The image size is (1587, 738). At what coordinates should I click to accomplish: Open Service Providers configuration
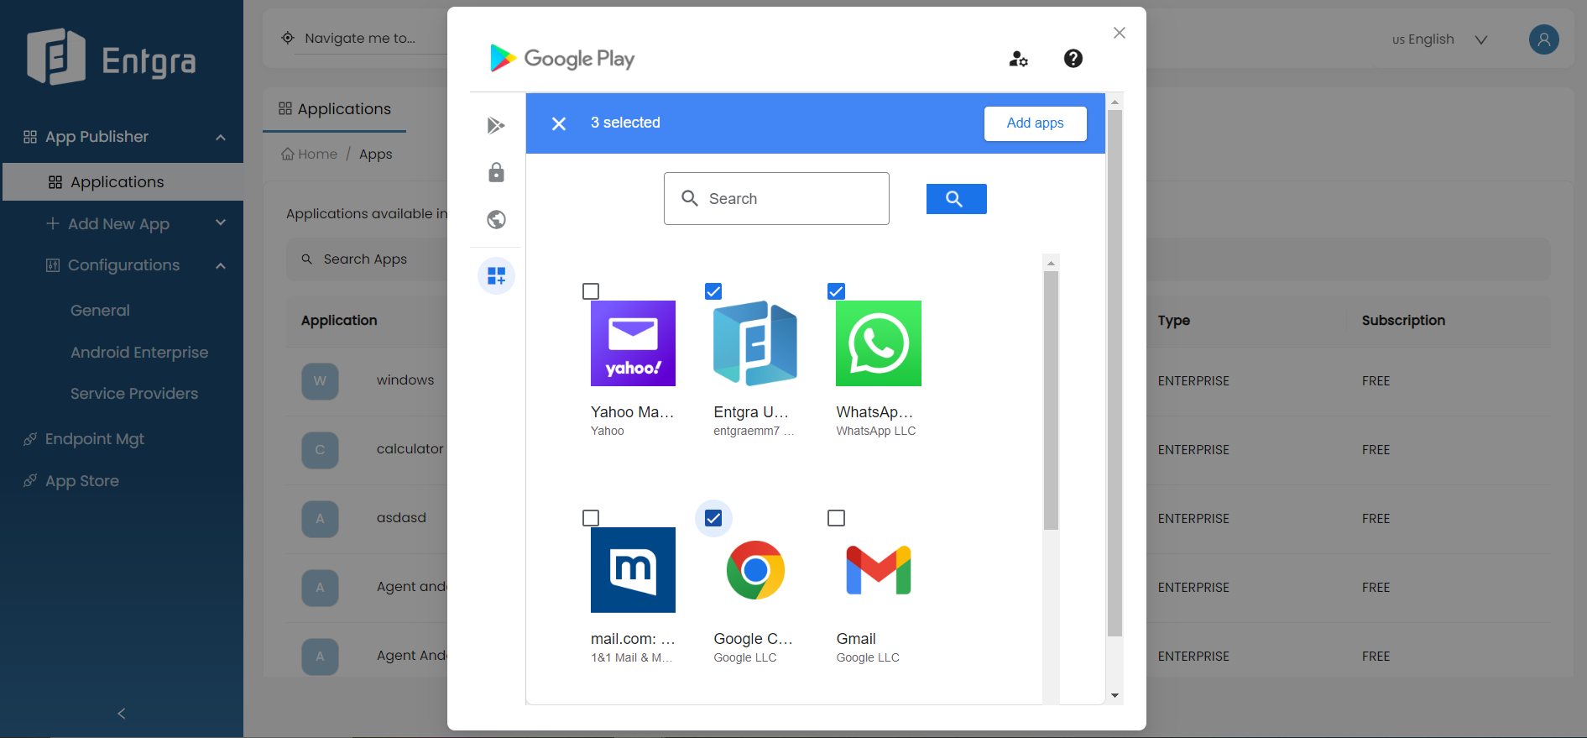[134, 393]
